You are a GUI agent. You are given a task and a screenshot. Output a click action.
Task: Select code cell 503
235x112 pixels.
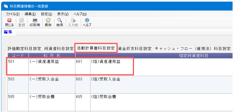click(18, 85)
